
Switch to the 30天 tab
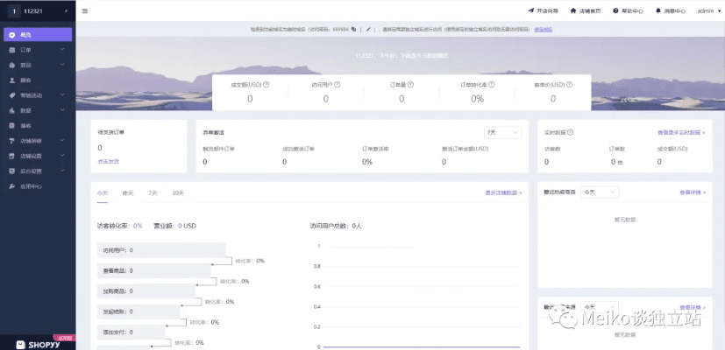[x=178, y=192]
